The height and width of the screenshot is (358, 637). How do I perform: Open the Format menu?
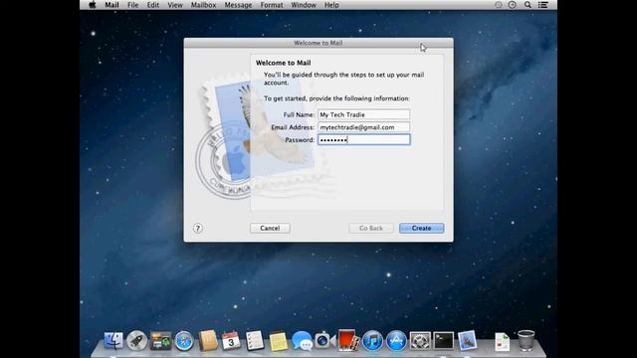(x=272, y=5)
